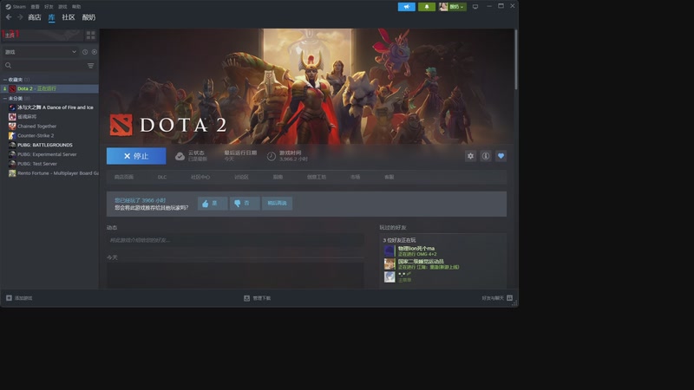Image resolution: width=694 pixels, height=390 pixels.
Task: Click the cloud status icon
Action: coord(180,156)
